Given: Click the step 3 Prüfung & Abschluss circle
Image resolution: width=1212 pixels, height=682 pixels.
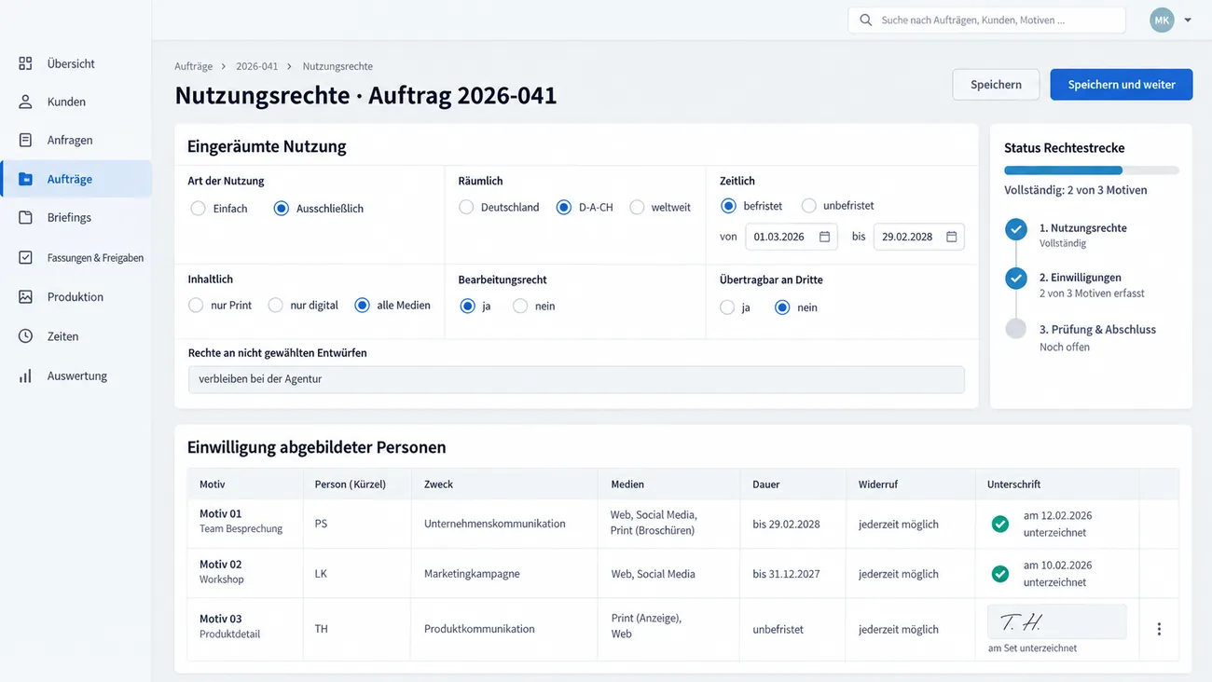Looking at the screenshot, I should [x=1016, y=329].
